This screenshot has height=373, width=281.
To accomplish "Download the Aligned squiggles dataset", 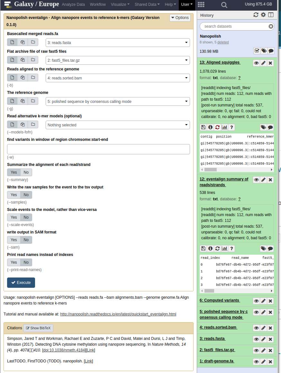I will pyautogui.click(x=204, y=127).
